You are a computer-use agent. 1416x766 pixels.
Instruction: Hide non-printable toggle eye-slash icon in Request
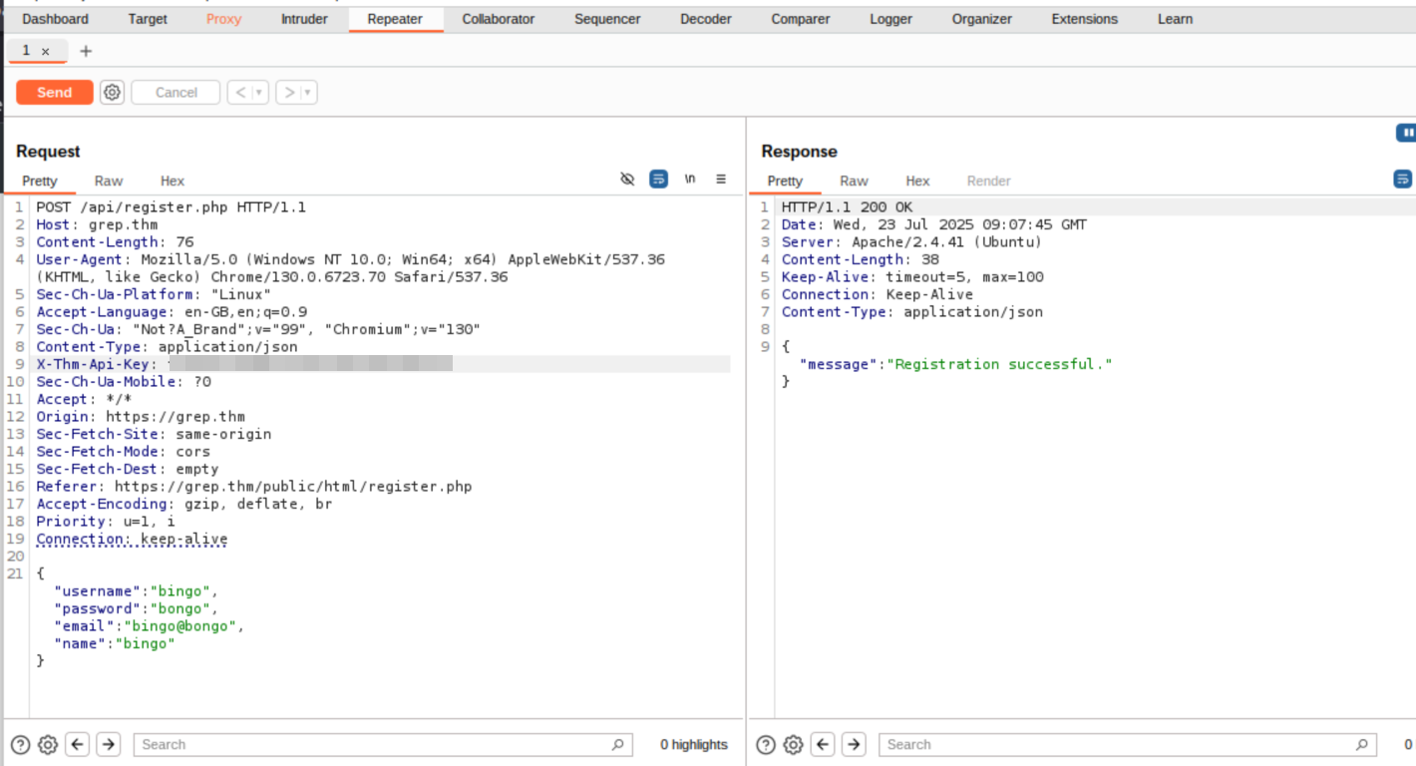coord(627,180)
